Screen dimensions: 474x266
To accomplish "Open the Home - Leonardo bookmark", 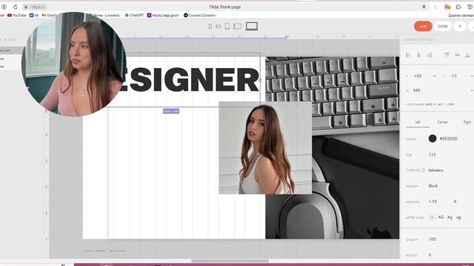I will pyautogui.click(x=104, y=15).
